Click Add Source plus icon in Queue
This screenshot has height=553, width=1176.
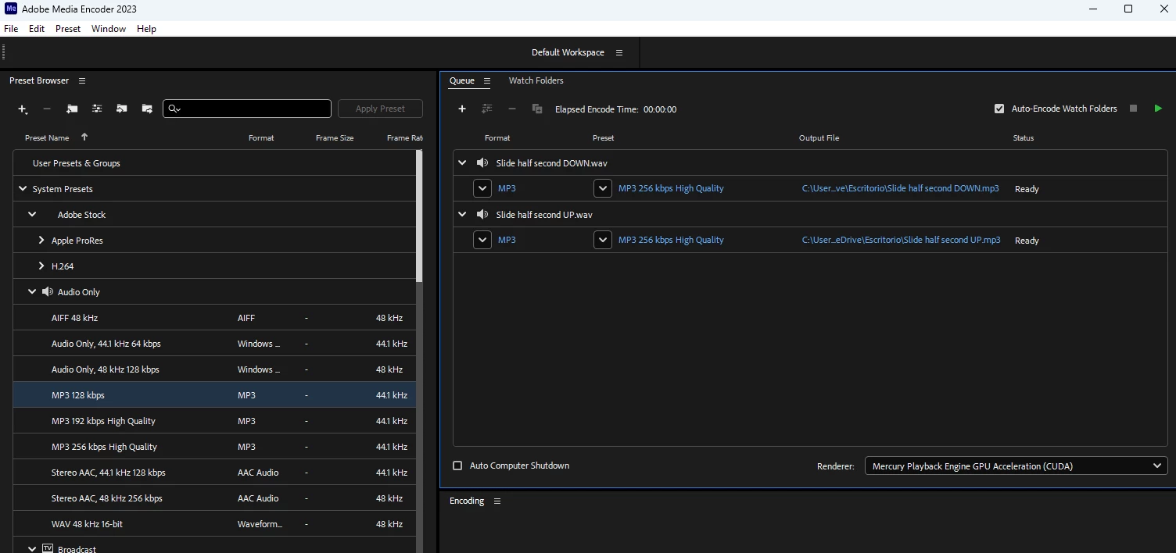pos(462,109)
